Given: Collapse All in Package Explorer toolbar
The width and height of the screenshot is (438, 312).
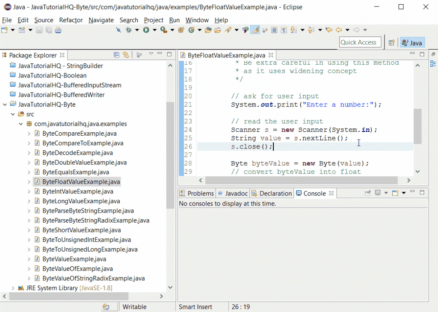Looking at the screenshot, I should pyautogui.click(x=116, y=55).
